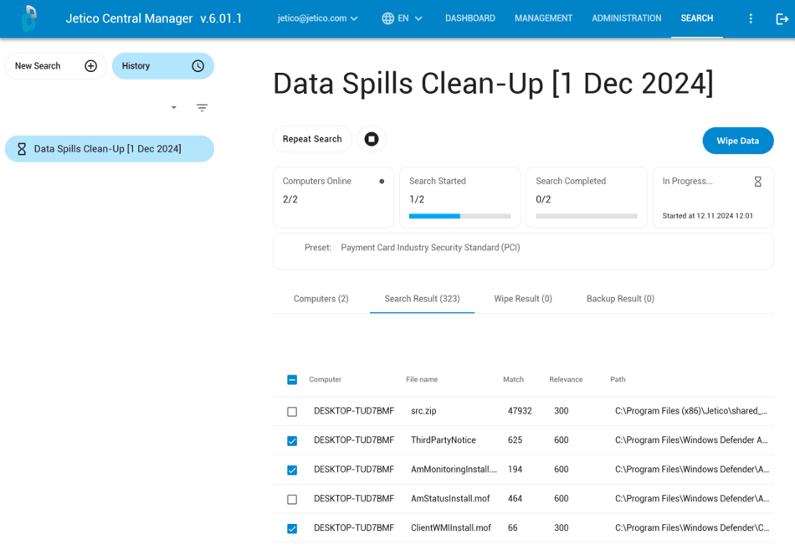Click the Computer column header
The width and height of the screenshot is (795, 550).
(325, 379)
